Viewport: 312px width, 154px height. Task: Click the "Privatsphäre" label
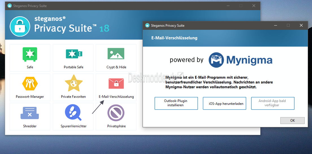[116, 126]
